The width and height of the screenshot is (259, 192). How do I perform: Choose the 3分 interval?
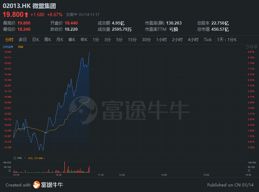107,40
